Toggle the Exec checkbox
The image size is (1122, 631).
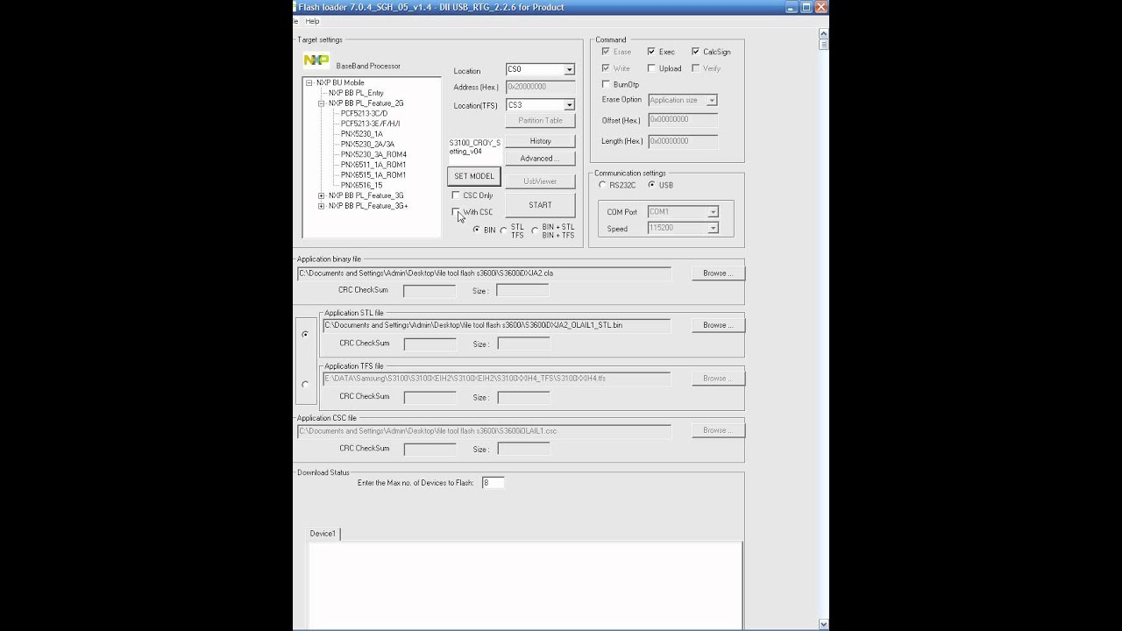click(x=651, y=52)
